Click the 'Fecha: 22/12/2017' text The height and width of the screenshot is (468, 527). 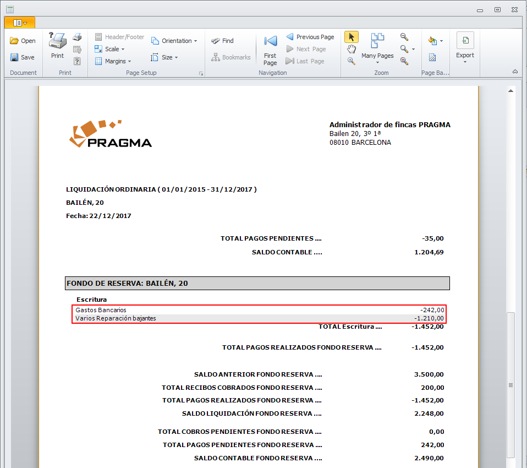tap(98, 216)
